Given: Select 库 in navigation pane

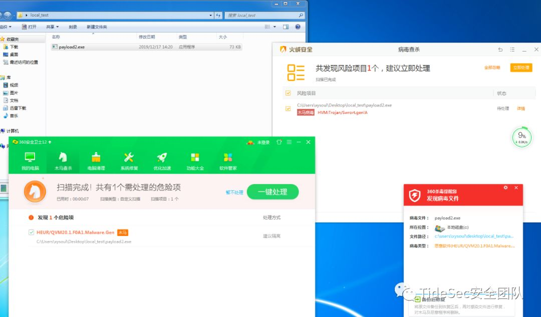Looking at the screenshot, I should tap(6, 77).
